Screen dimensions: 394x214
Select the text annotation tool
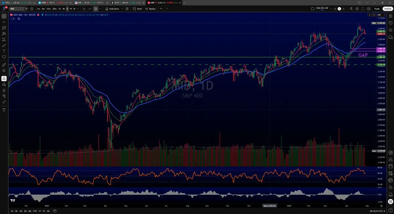[x=4, y=51]
